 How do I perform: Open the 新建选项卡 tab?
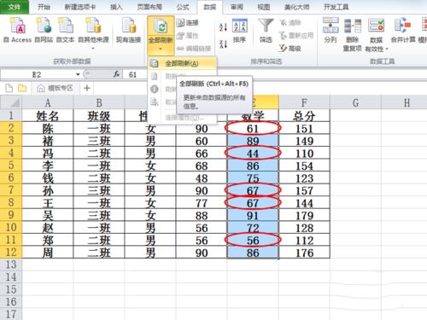click(80, 7)
